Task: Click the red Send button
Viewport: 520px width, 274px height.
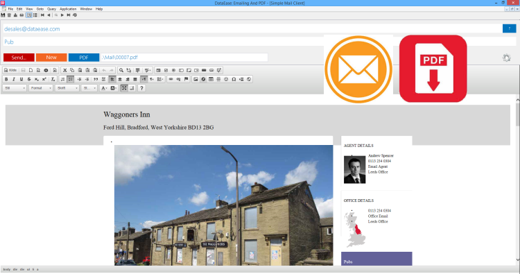Action: pyautogui.click(x=19, y=58)
